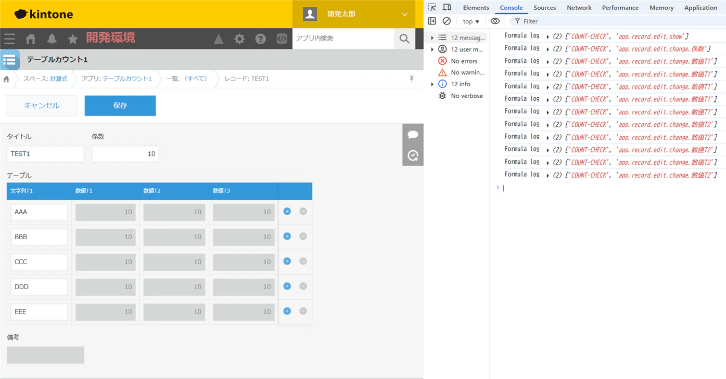Expand the 12 user messages group
The width and height of the screenshot is (726, 379).
pos(432,49)
